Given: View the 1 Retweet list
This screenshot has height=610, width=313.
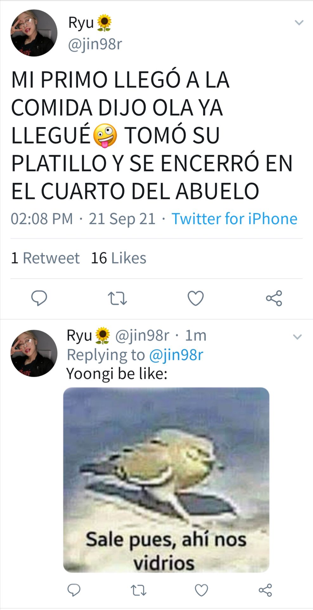Looking at the screenshot, I should click(x=45, y=258).
